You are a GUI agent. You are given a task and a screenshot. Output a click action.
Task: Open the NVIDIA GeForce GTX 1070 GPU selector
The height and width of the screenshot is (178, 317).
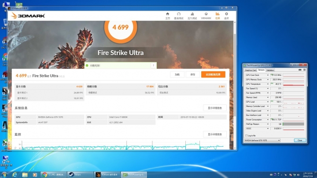[262, 140]
